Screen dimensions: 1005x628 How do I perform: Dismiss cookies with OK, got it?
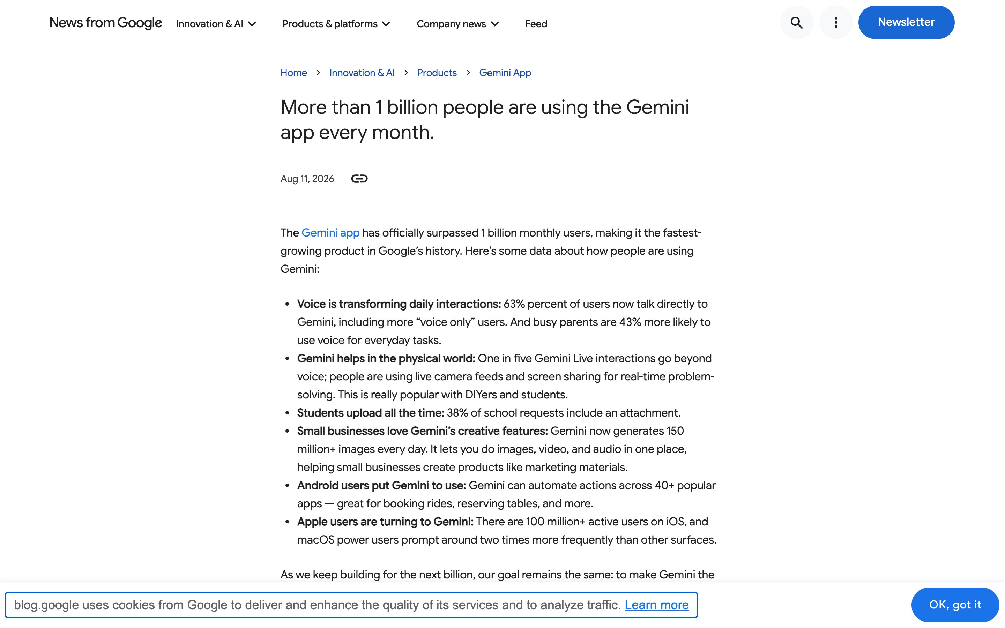click(x=955, y=605)
